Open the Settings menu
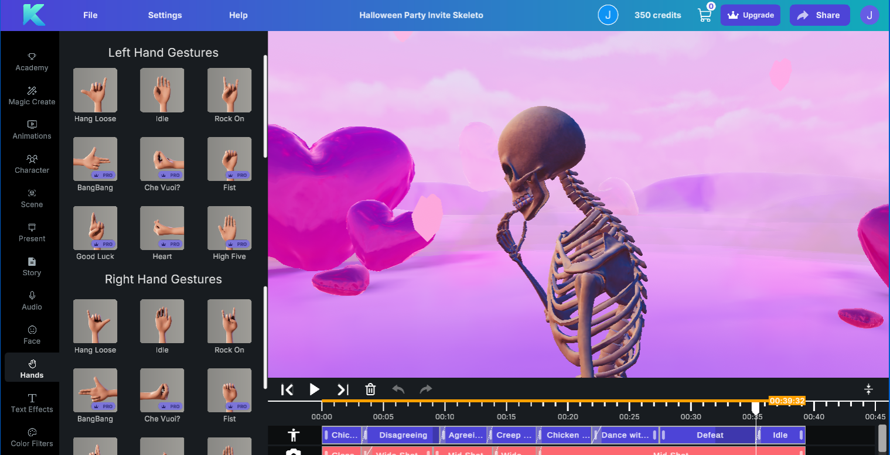This screenshot has height=455, width=890. click(165, 15)
